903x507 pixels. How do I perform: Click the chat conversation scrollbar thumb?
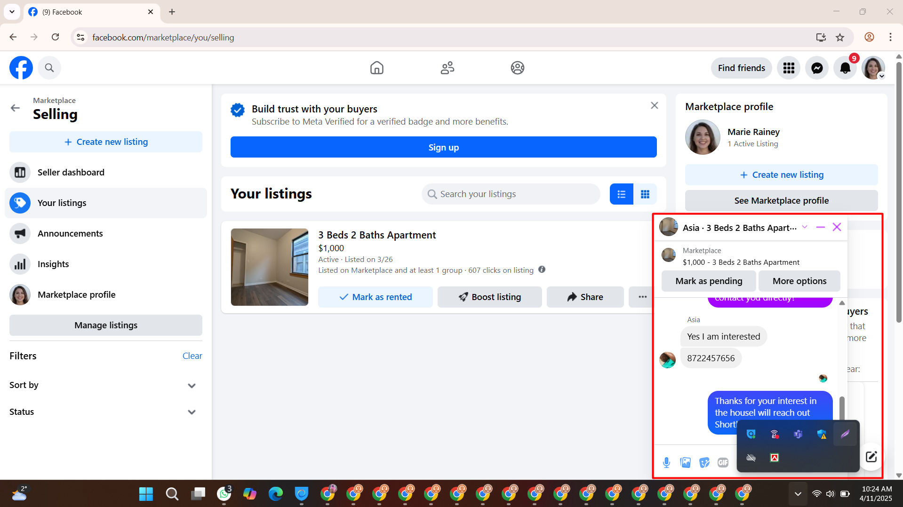click(x=842, y=408)
